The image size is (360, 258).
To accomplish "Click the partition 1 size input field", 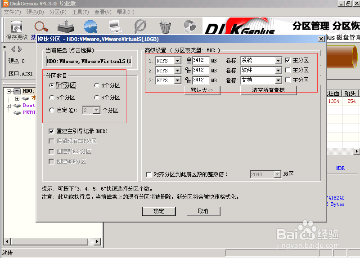I will 201,61.
